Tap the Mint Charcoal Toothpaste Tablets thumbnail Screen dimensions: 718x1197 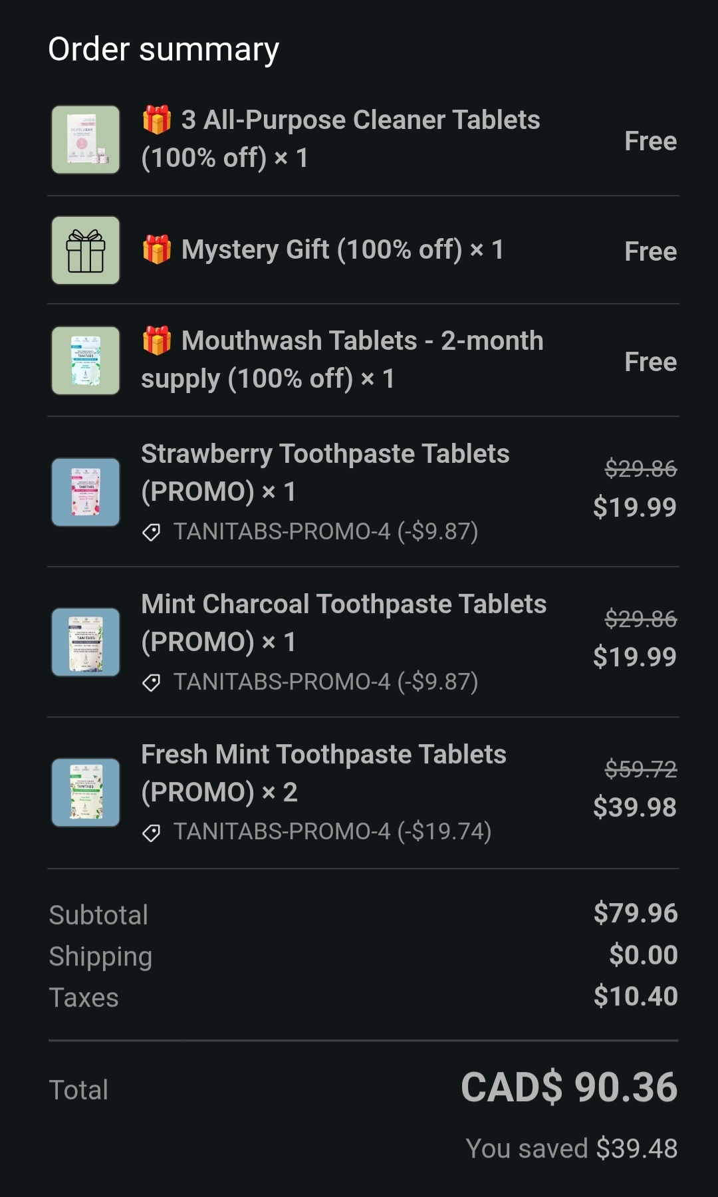click(x=86, y=642)
